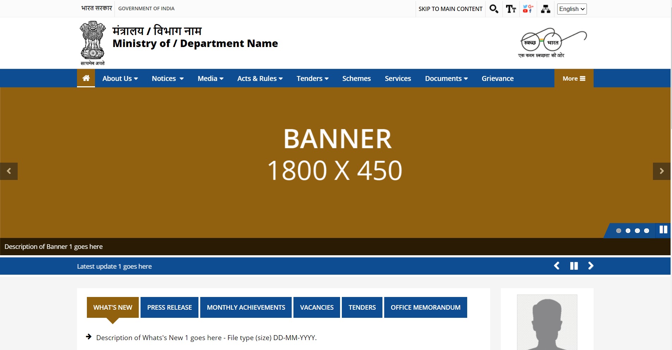
Task: Open the sitemap icon
Action: 545,9
